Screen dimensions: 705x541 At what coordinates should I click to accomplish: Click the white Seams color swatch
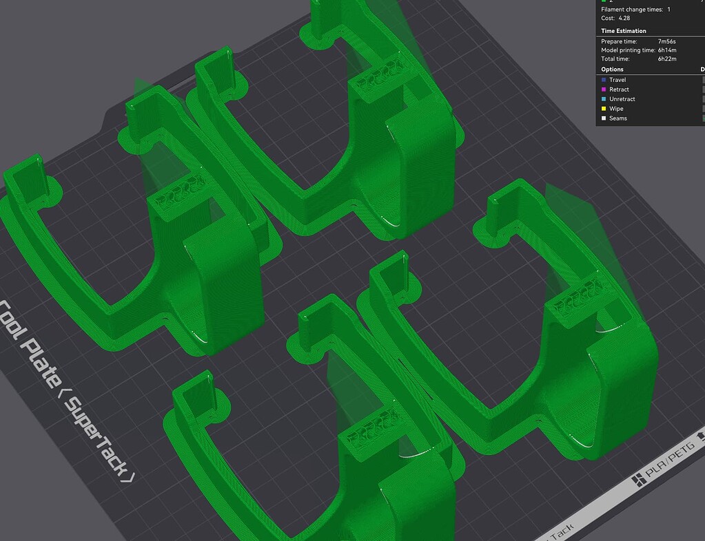[604, 118]
